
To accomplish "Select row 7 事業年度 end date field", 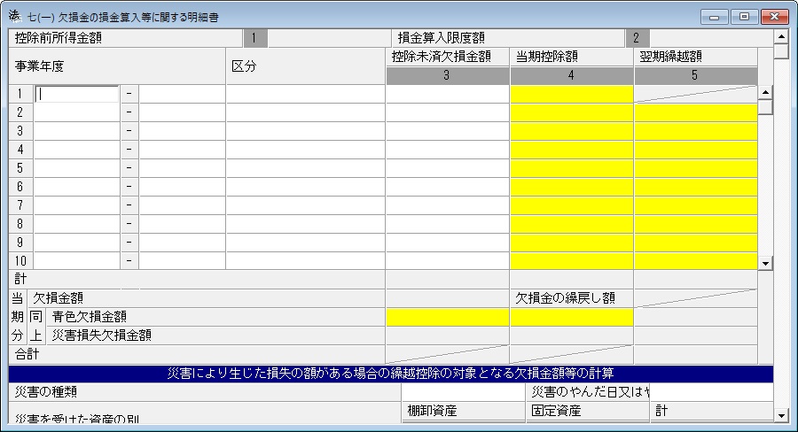I will (x=182, y=205).
